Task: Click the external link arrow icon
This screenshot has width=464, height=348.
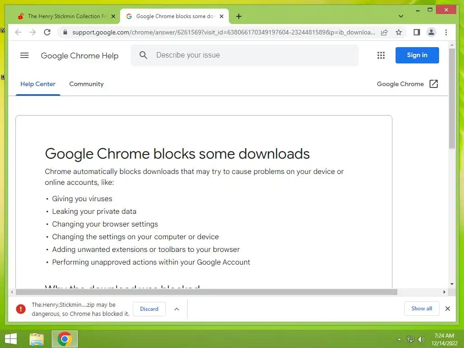Action: point(434,84)
